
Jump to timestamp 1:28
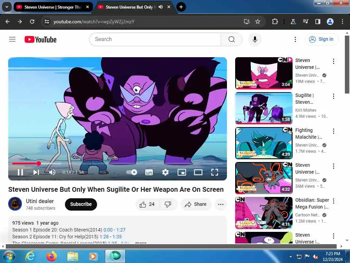(x=104, y=237)
